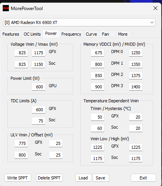Switch to the Features tab
Screen dimensions: 162x186
(x=11, y=34)
